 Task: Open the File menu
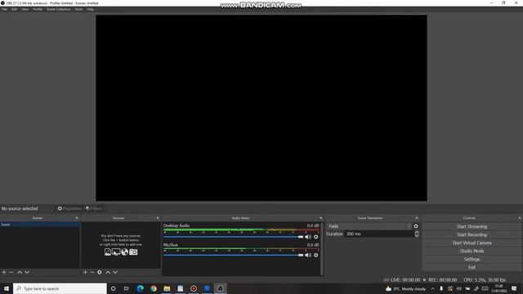(x=4, y=9)
